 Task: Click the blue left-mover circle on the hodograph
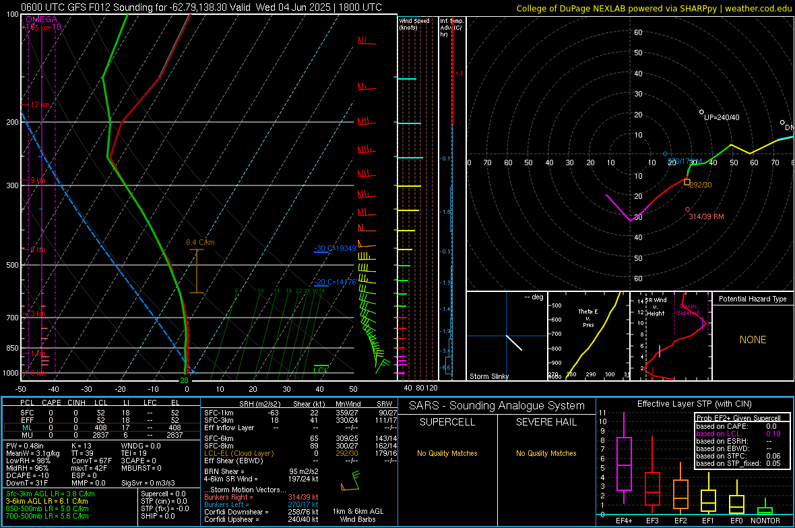[x=665, y=154]
